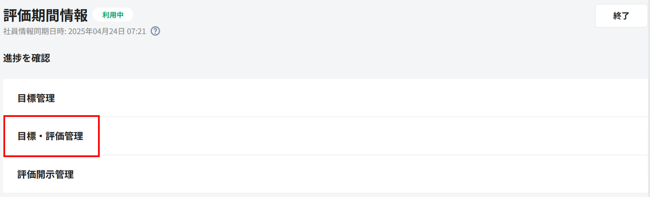Go to evaluation disclosure management (評価開示管理)
The width and height of the screenshot is (650, 197).
pos(45,175)
